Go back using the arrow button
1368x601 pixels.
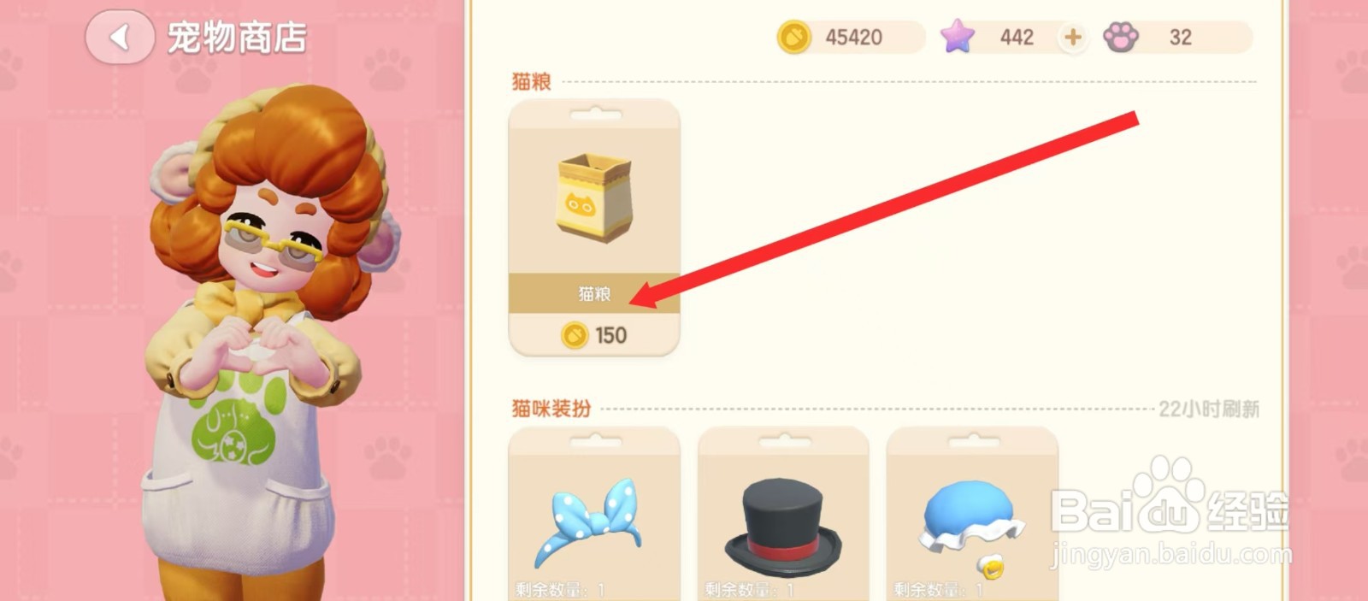pyautogui.click(x=121, y=37)
